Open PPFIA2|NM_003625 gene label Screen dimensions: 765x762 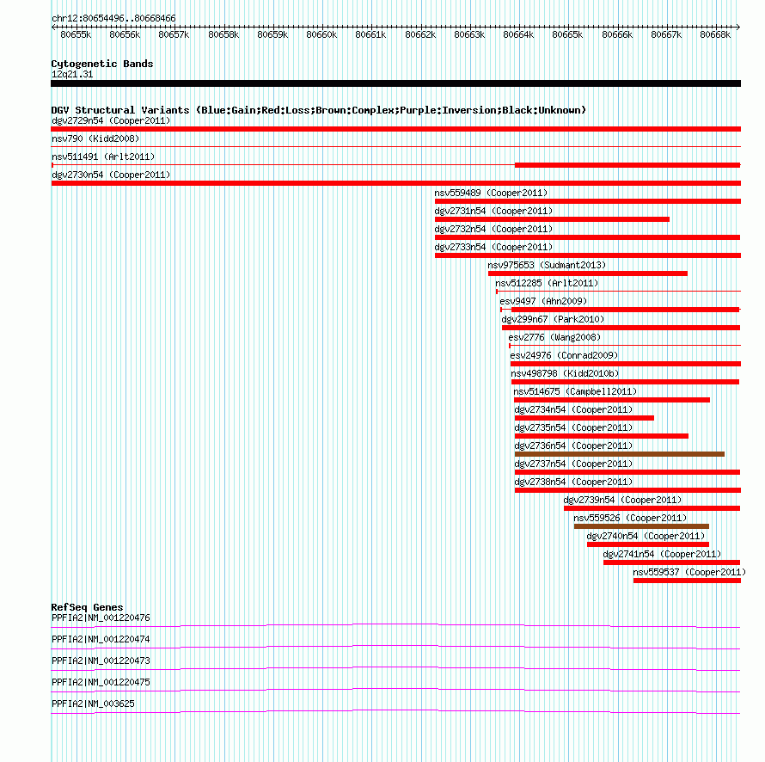pyautogui.click(x=93, y=704)
